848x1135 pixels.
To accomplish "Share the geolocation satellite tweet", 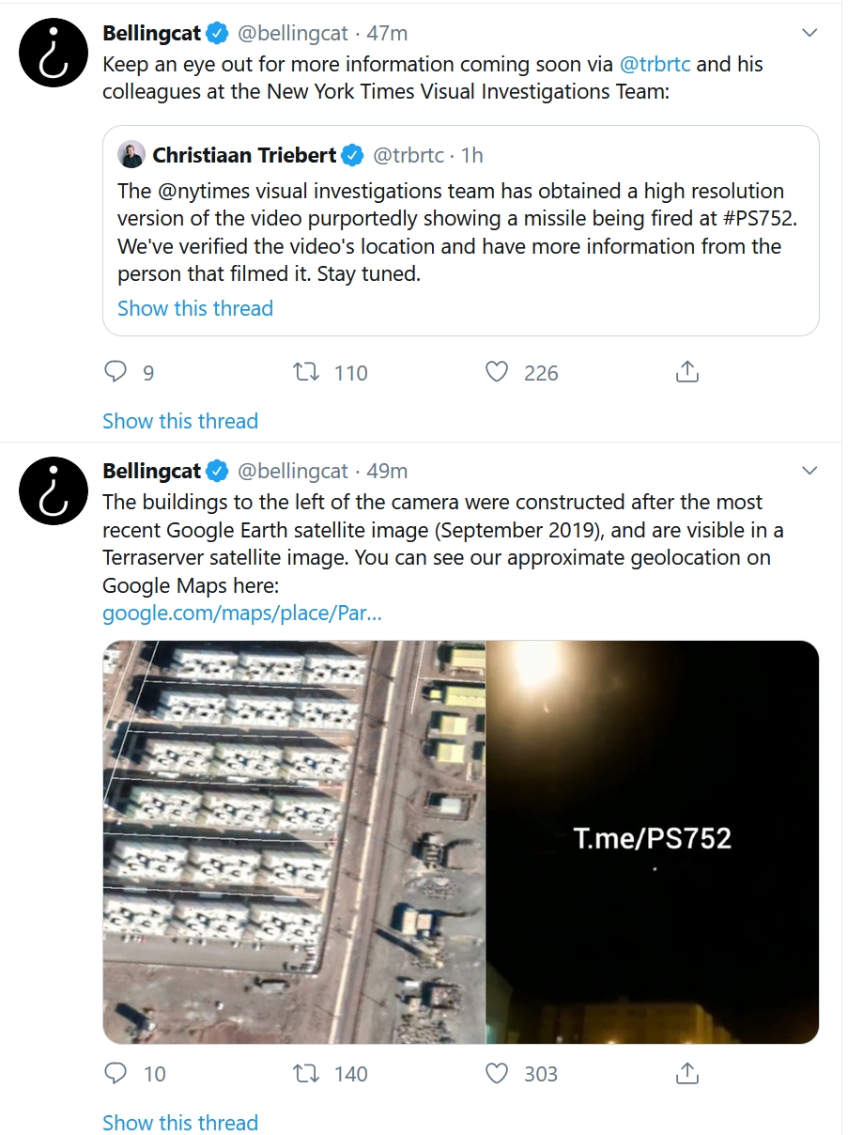I will click(686, 1073).
